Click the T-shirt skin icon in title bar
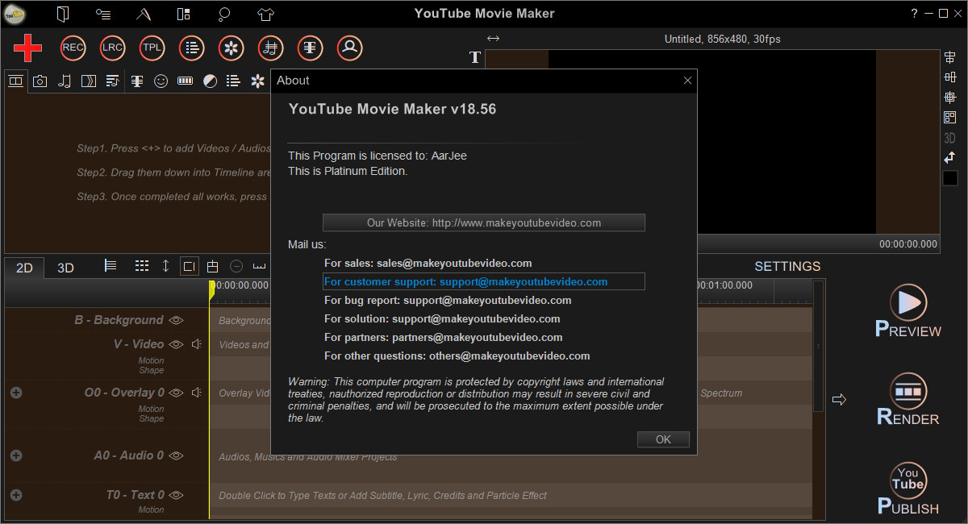This screenshot has width=968, height=524. pyautogui.click(x=266, y=14)
